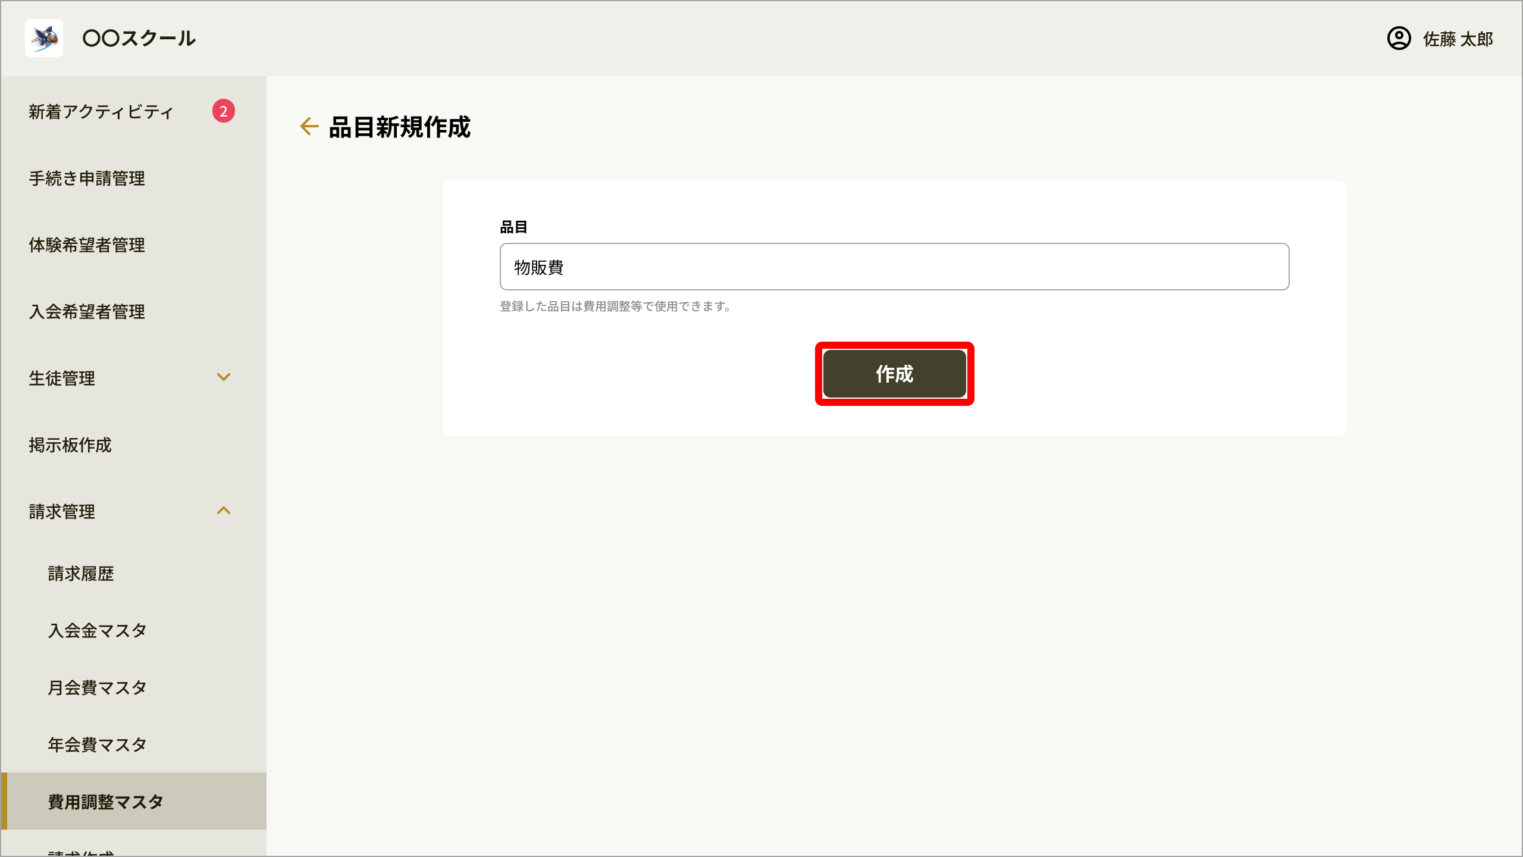Go back using the arrow icon
Image resolution: width=1523 pixels, height=857 pixels.
point(309,126)
